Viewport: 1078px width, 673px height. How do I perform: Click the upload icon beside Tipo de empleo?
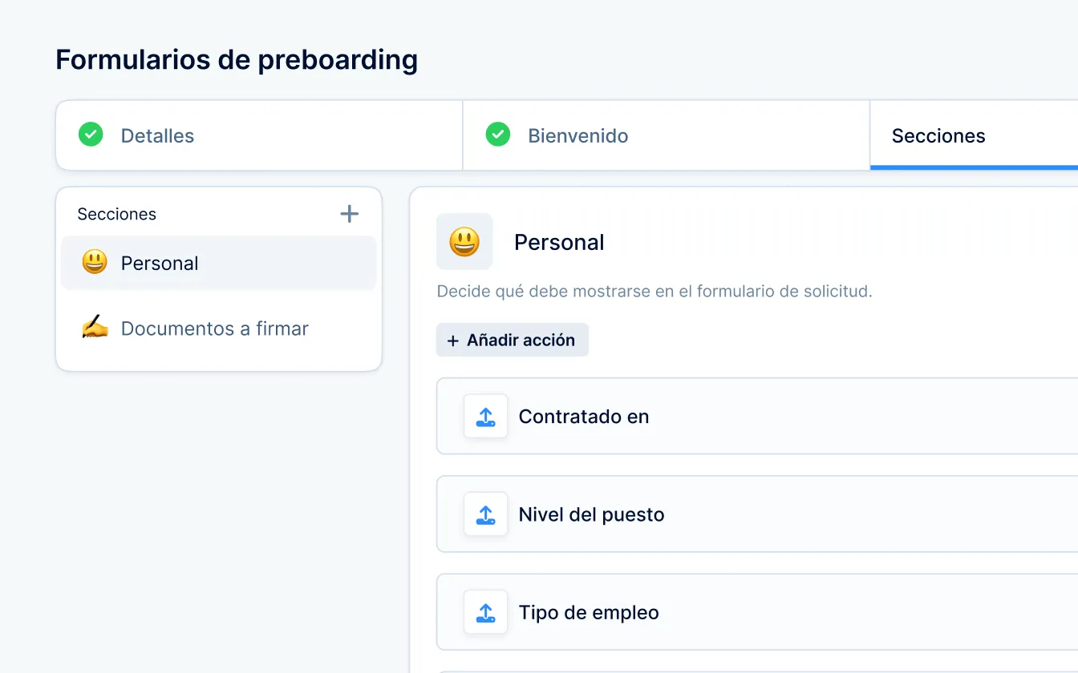[485, 613]
